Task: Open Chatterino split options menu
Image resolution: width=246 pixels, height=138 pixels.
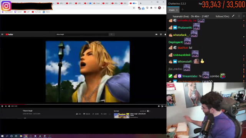Action: point(239,16)
